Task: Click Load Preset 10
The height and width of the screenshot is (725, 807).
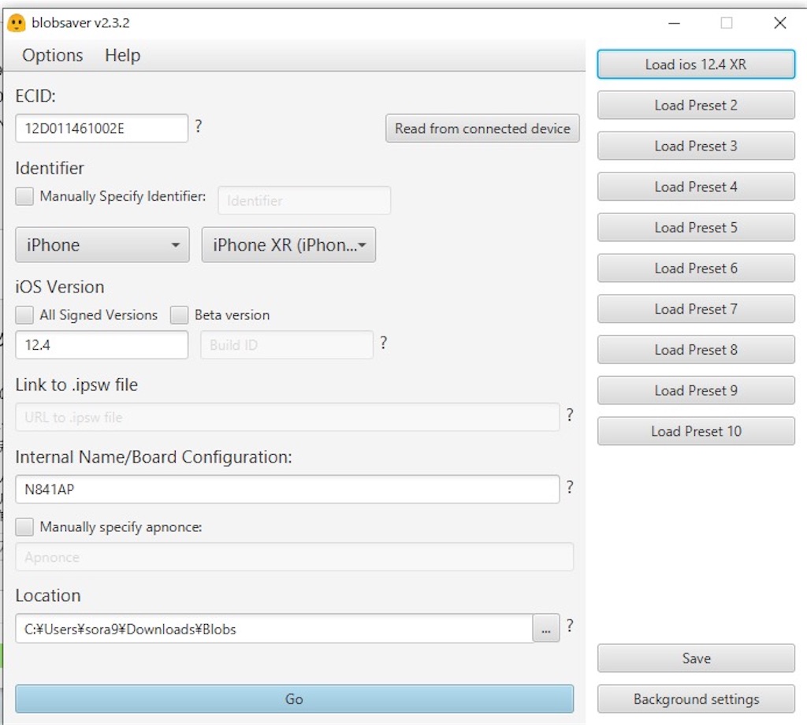Action: coord(696,431)
